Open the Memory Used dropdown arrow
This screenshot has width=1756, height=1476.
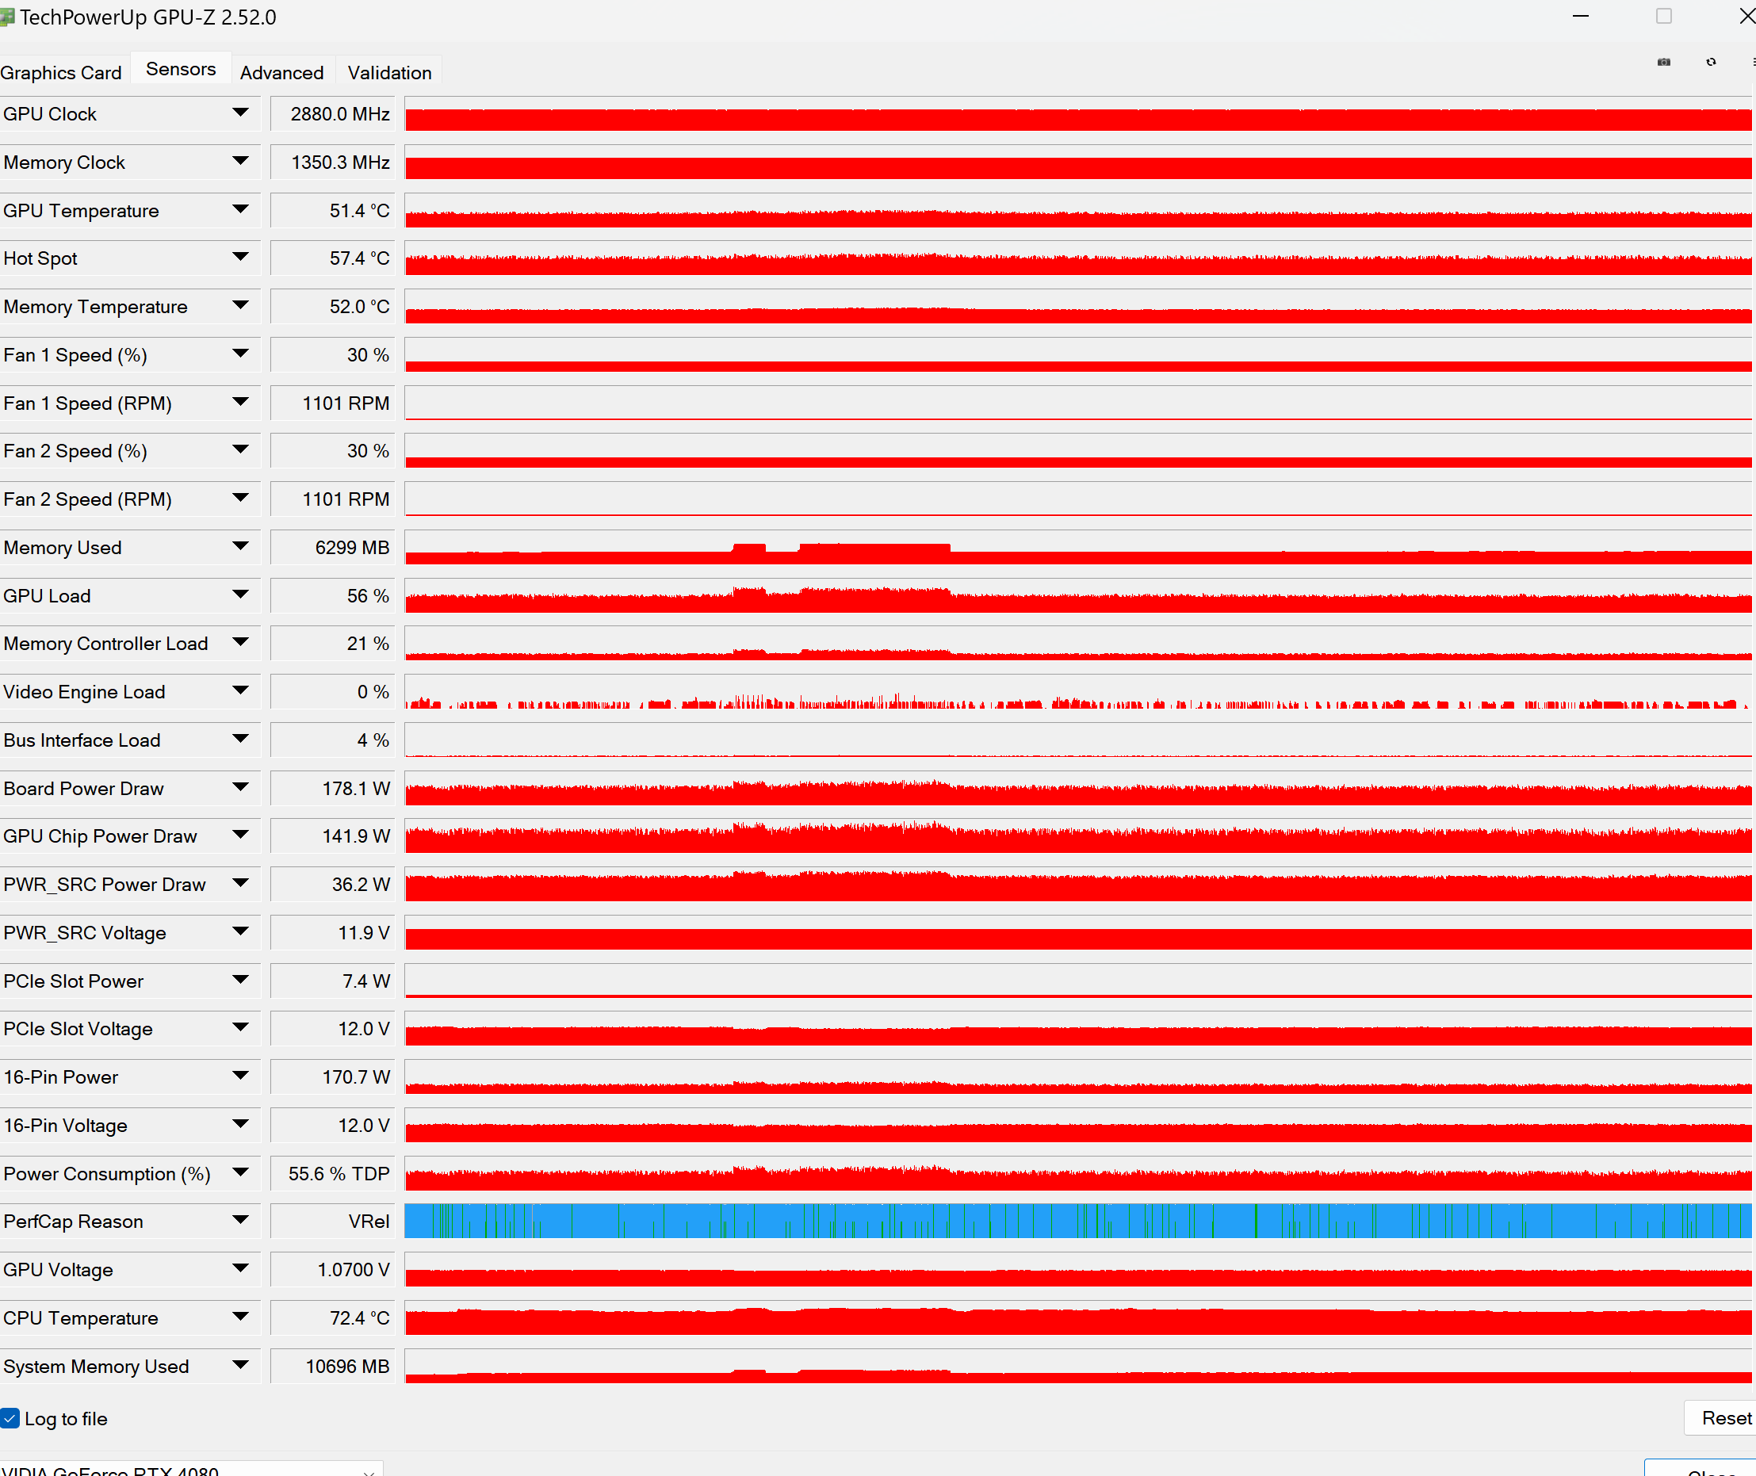coord(240,546)
